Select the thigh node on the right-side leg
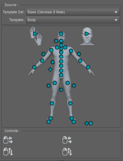 [x=68, y=83]
